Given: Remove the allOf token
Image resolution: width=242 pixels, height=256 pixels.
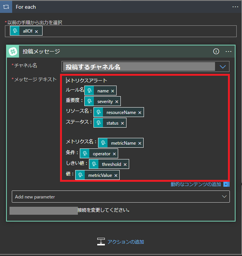Looking at the screenshot, I should (x=36, y=31).
